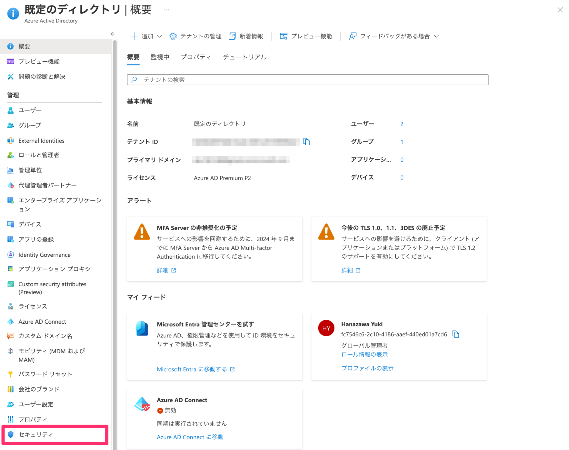The width and height of the screenshot is (569, 450).
Task: Open External Identities from the menu
Action: click(x=41, y=141)
